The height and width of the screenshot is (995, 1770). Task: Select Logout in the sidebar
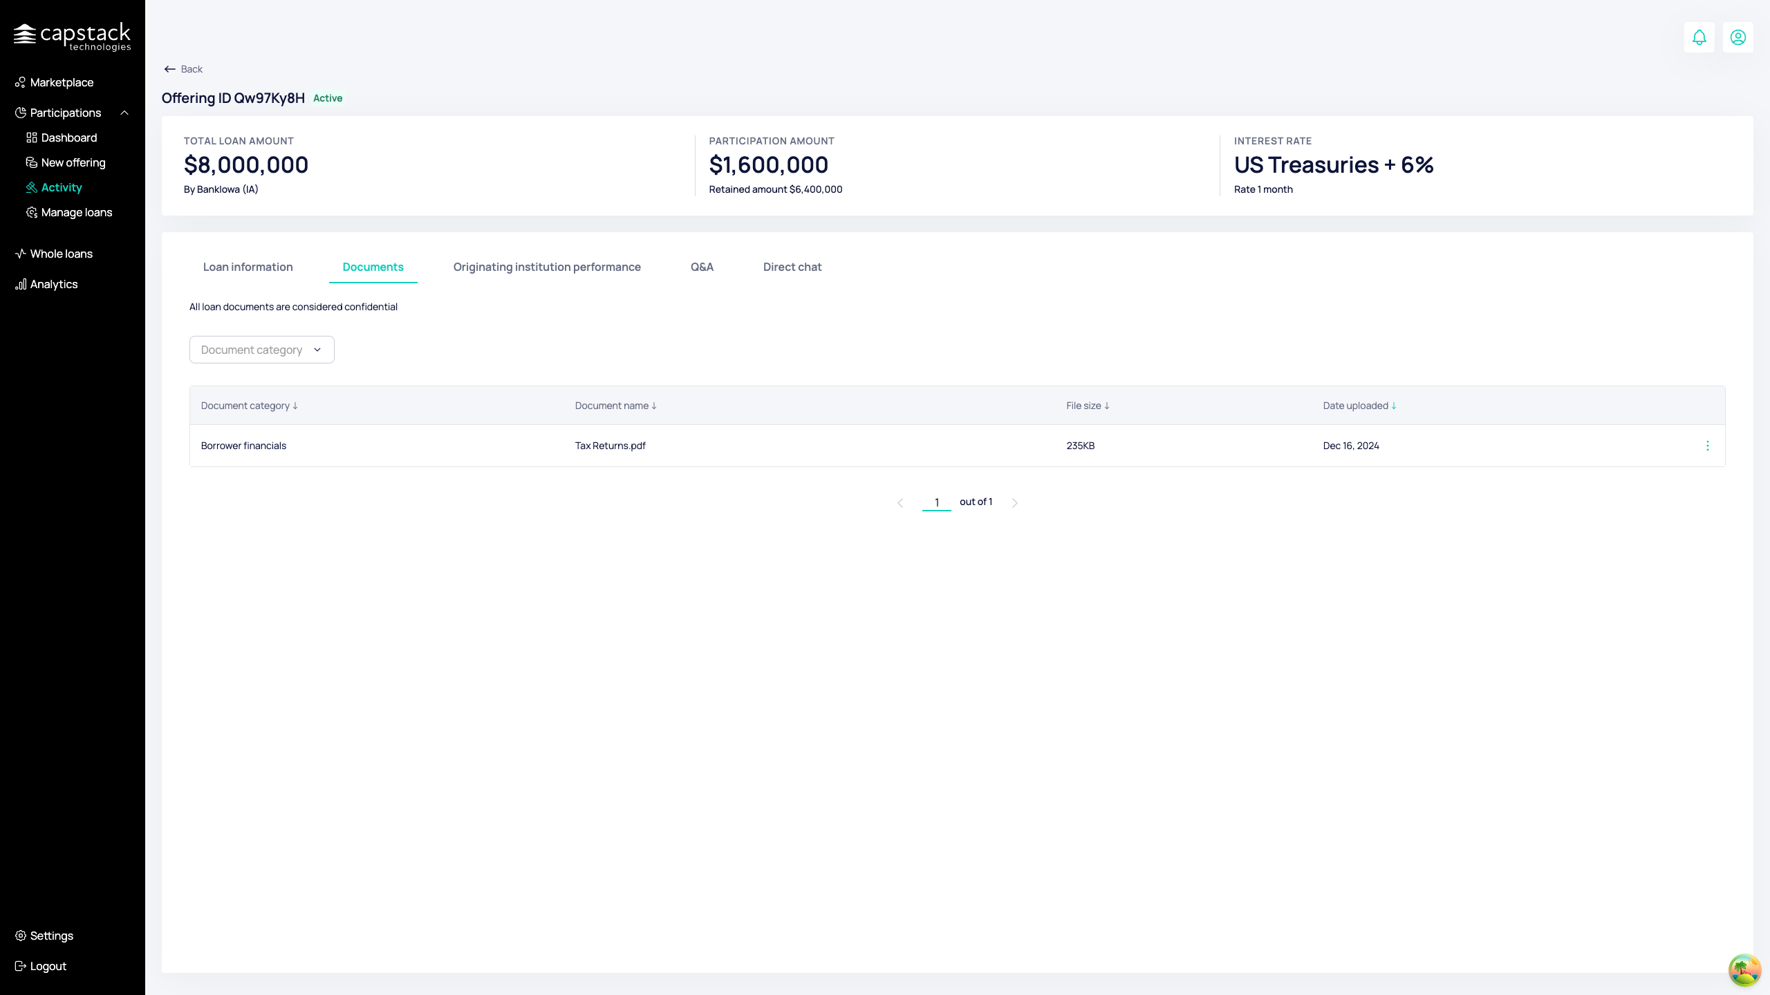[48, 966]
